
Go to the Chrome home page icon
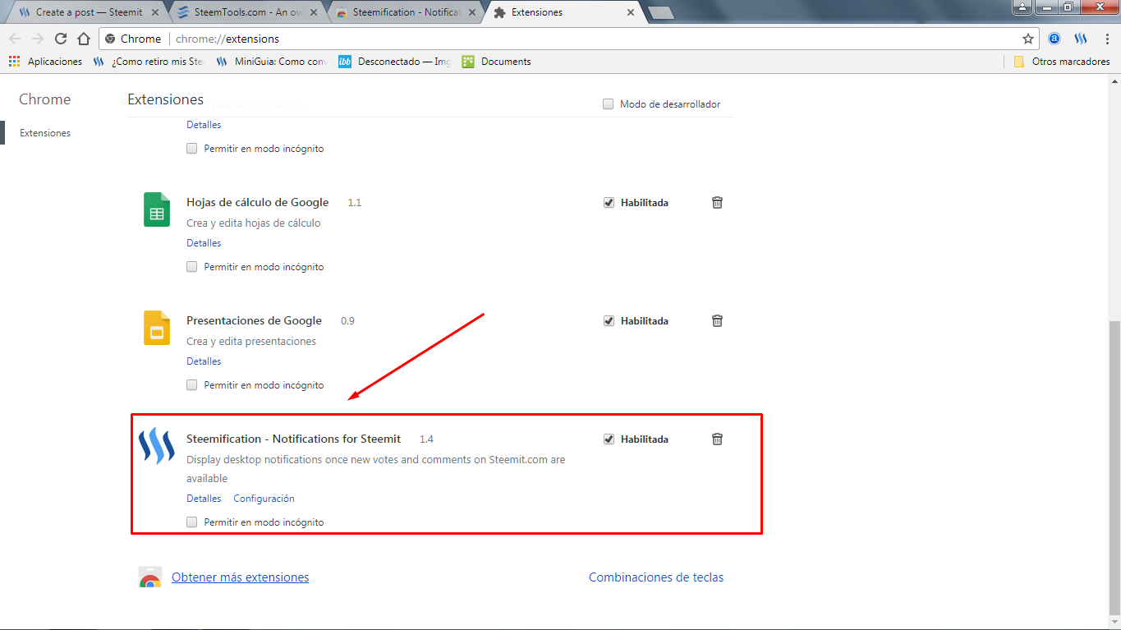[84, 39]
